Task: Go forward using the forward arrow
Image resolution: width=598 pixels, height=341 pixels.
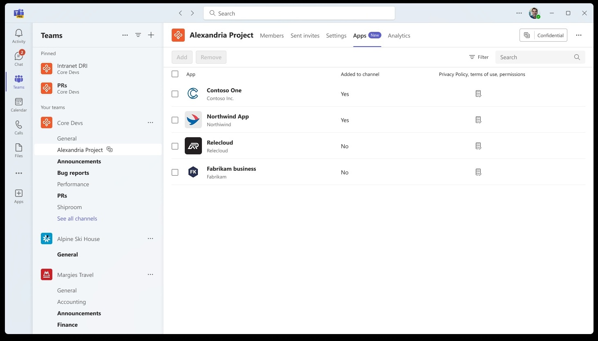Action: pos(193,13)
